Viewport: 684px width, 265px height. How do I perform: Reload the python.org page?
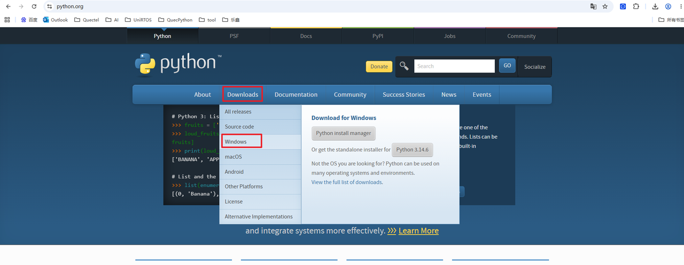[34, 6]
